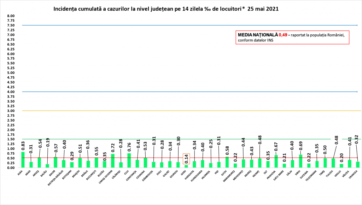Select the MEDIA NAȚIONALĂ 0,49 legend box
The width and height of the screenshot is (362, 205).
(x=292, y=37)
